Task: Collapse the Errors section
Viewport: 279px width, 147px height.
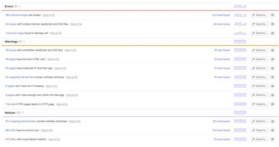Action: 20,6
